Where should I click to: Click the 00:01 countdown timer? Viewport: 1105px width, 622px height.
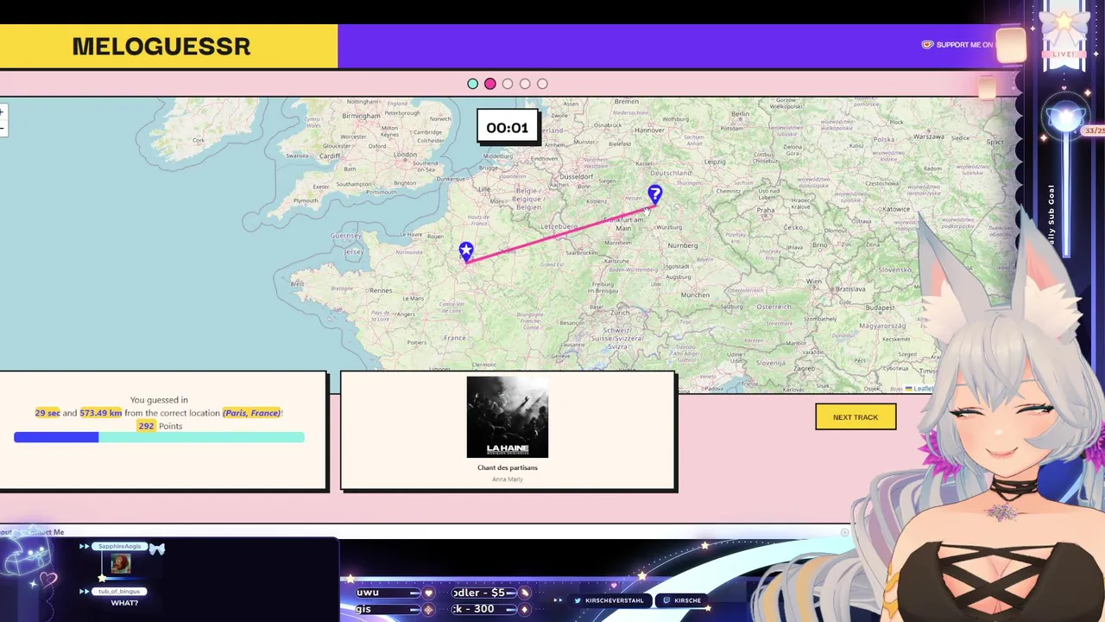pyautogui.click(x=508, y=128)
